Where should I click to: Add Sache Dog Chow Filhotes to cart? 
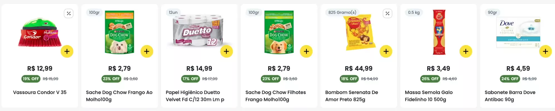[306, 51]
